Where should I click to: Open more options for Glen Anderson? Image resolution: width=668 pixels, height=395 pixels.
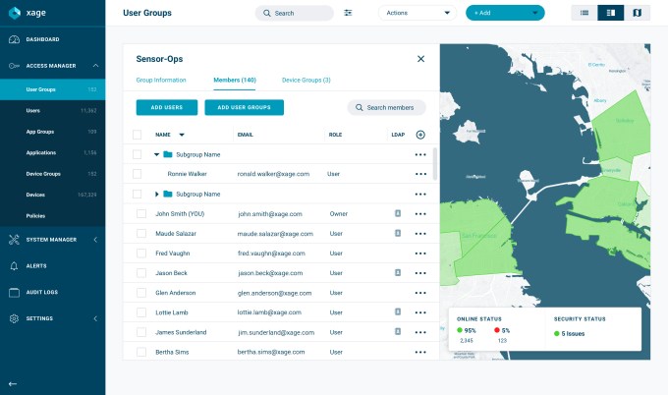pyautogui.click(x=420, y=293)
